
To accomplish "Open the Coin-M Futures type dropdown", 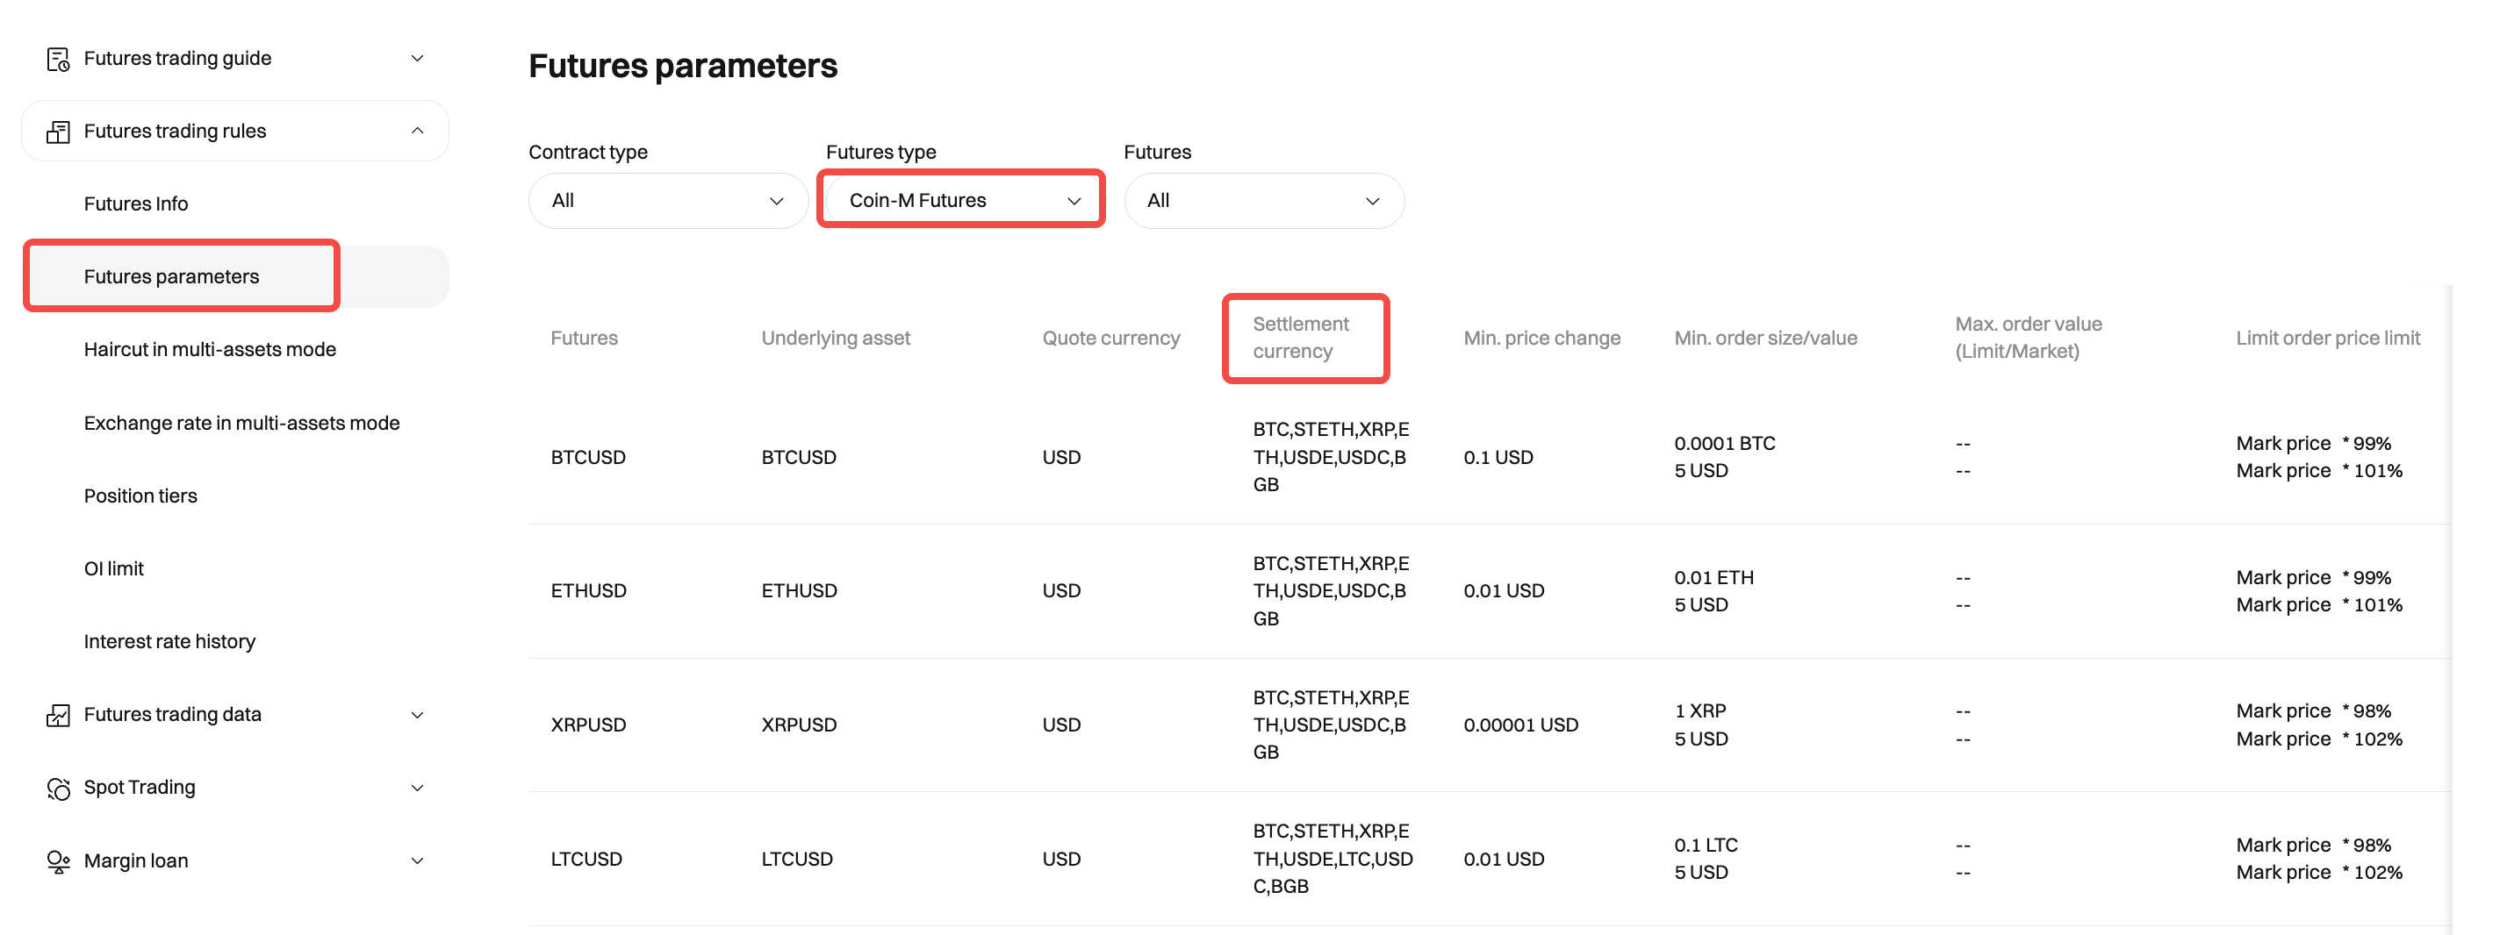I will 961,201.
